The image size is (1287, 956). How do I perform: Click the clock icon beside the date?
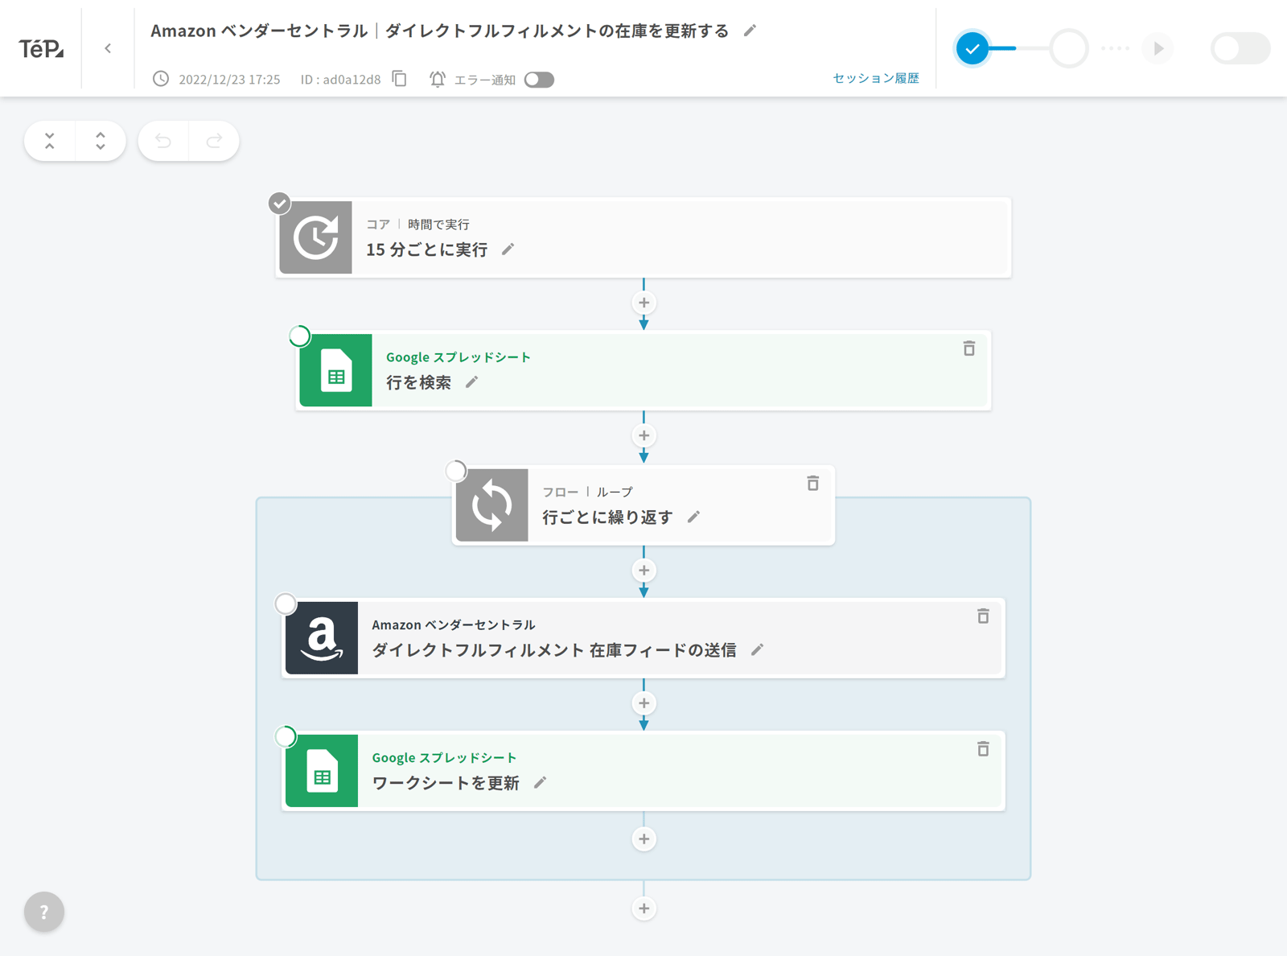tap(161, 79)
